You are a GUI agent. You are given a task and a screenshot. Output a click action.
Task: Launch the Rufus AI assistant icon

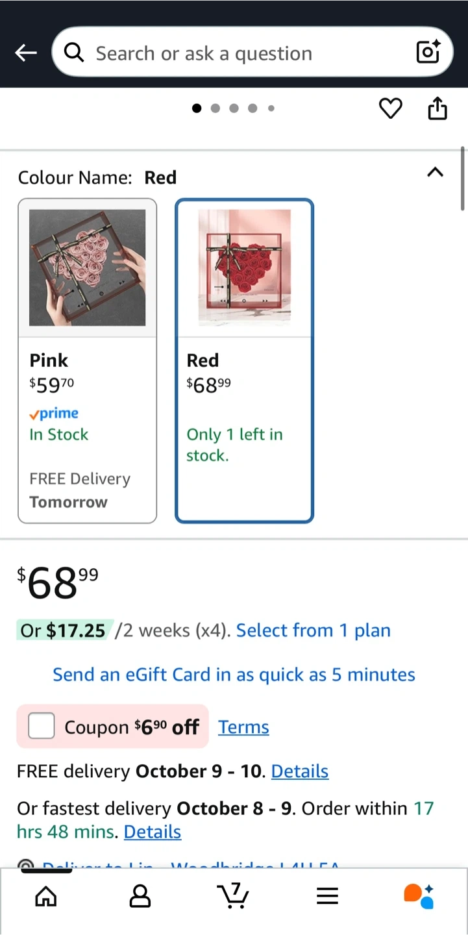[x=419, y=896]
